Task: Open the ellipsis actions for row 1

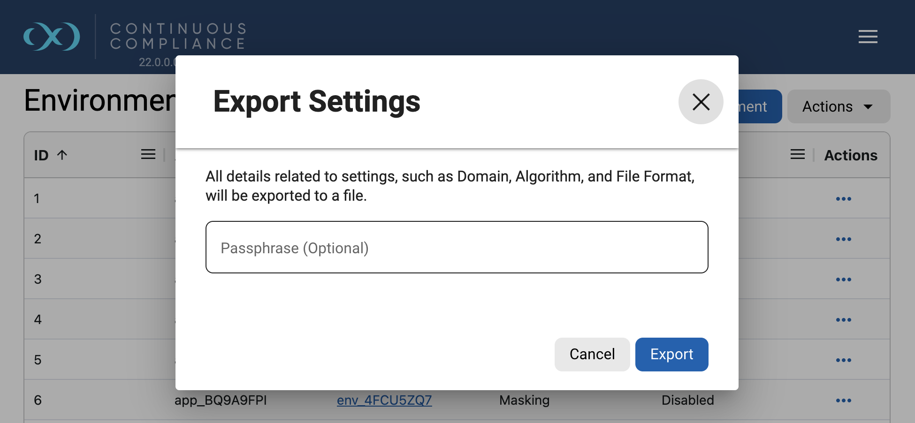Action: (843, 198)
